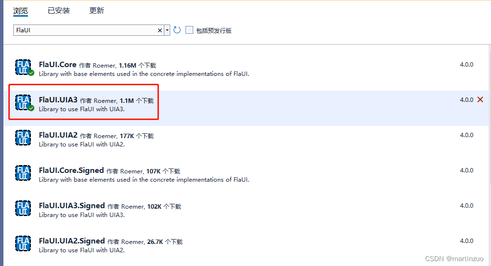Select the FlaUI.UIA2 package name
Viewport: 491px width, 266px height.
tap(58, 135)
